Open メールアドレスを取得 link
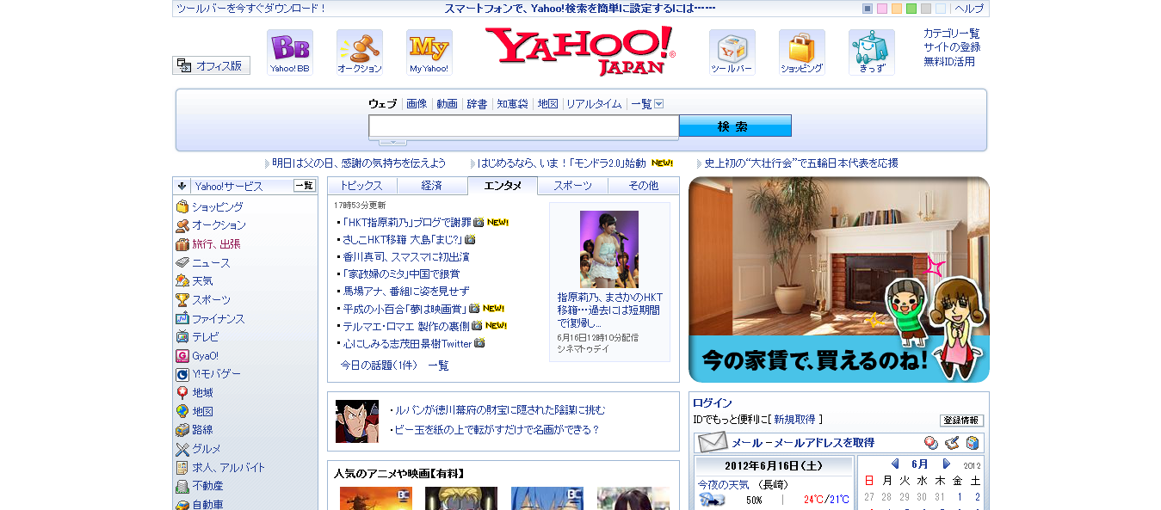Screen dimensions: 1161x510 click(823, 443)
